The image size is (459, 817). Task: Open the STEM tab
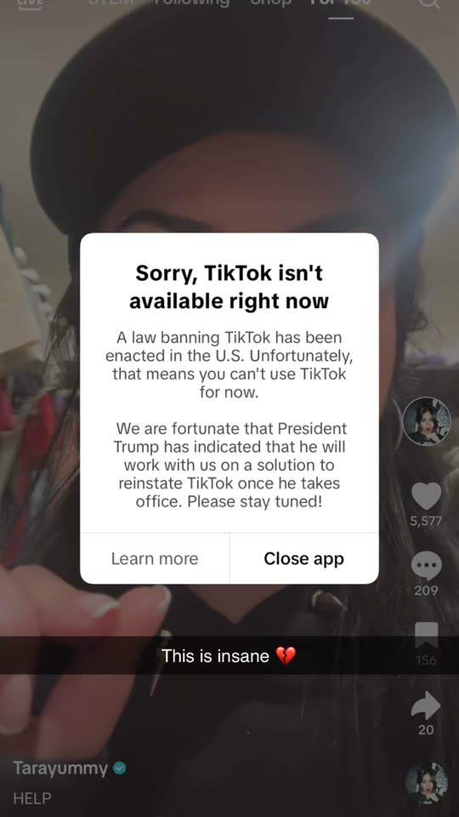point(111,2)
